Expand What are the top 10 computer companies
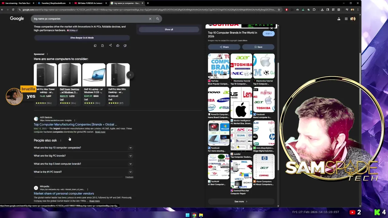Image resolution: width=388 pixels, height=218 pixels. point(83,148)
